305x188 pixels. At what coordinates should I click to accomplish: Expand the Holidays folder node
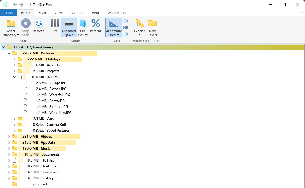[x=15, y=59]
